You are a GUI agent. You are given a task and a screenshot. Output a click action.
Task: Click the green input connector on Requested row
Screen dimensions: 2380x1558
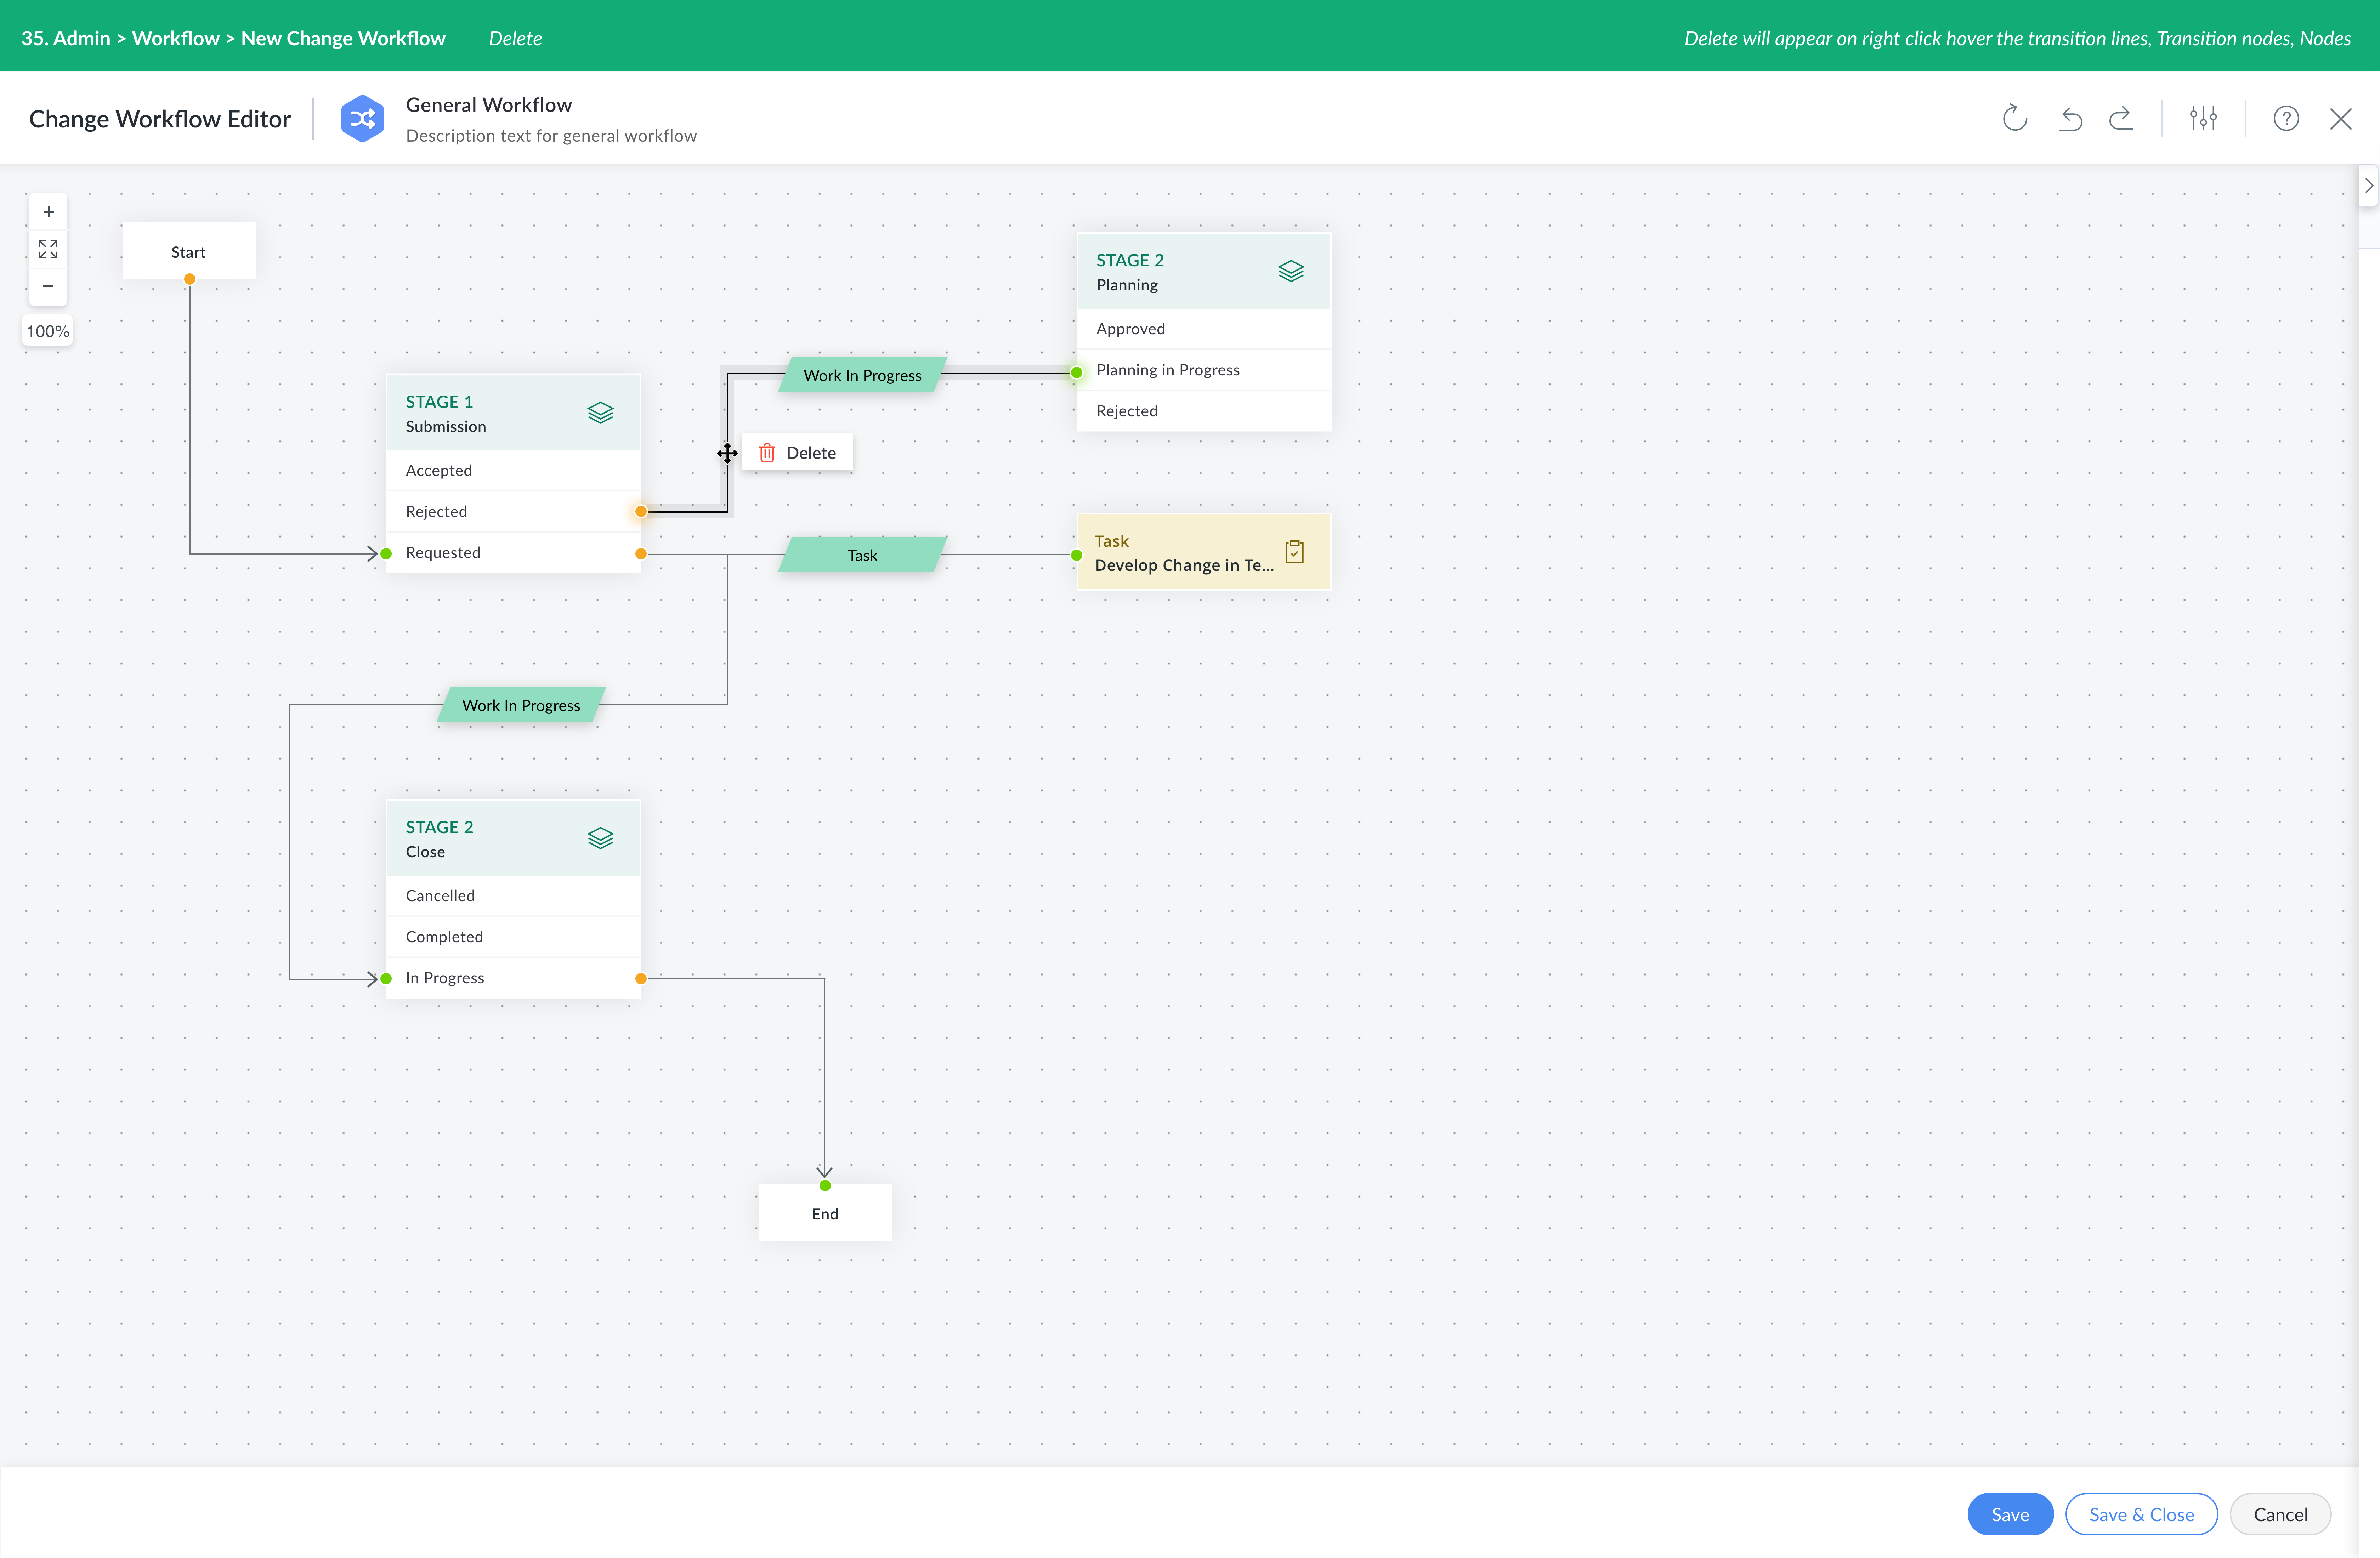(x=386, y=554)
